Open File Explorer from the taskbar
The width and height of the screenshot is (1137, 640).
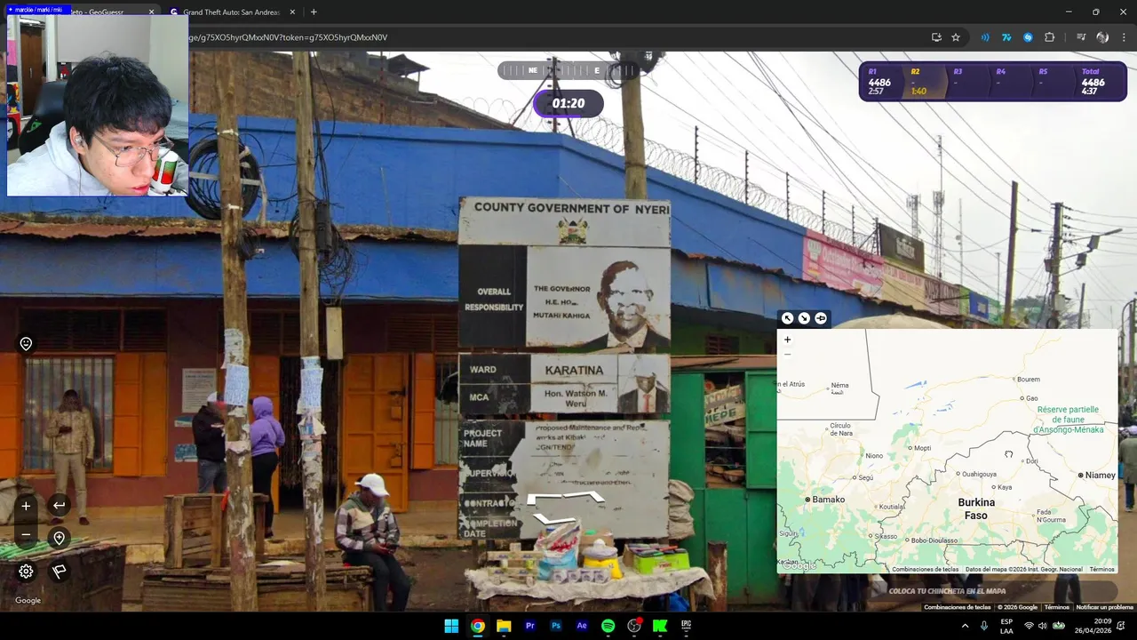(504, 626)
